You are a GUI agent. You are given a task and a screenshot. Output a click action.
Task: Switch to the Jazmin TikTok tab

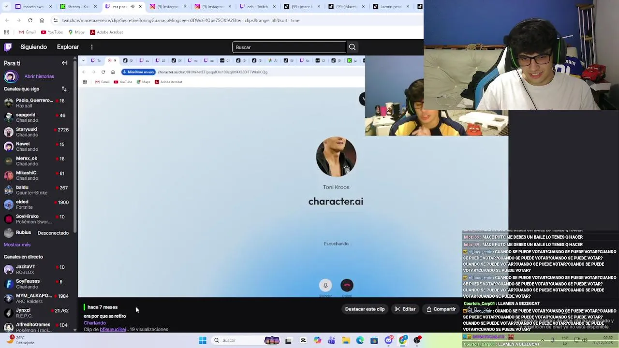(391, 6)
